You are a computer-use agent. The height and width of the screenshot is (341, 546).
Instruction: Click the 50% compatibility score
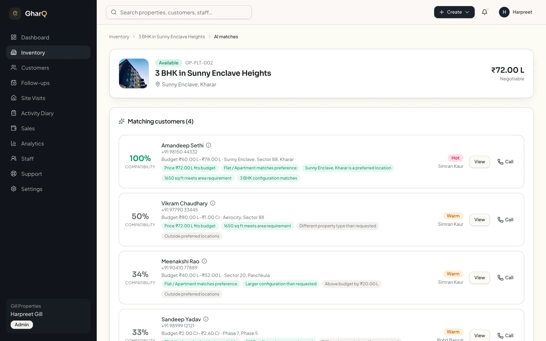click(140, 216)
